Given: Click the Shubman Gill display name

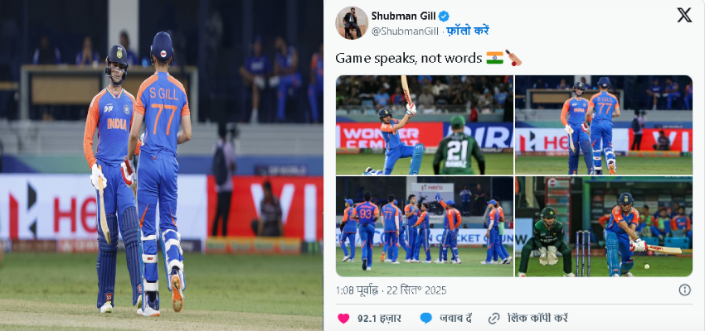Looking at the screenshot, I should coord(404,17).
